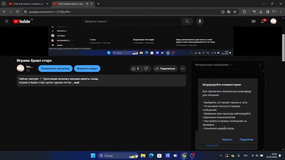The height and width of the screenshot is (160, 285).
Task: Open more actions three-dot menu under video
Action: pos(183,68)
